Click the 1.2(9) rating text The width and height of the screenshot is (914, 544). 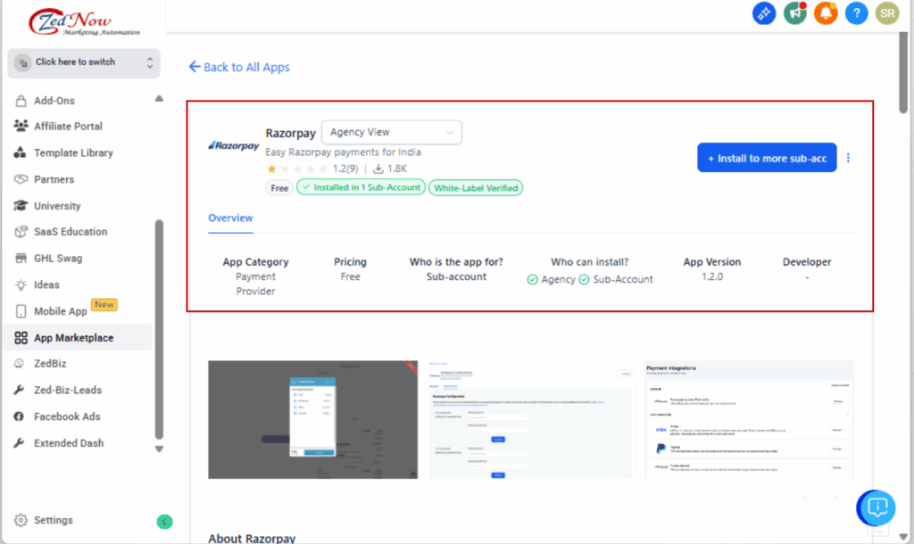point(345,169)
